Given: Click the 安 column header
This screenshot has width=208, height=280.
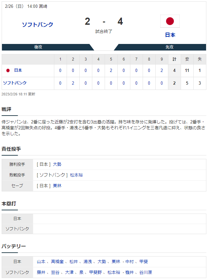Looking at the screenshot, I should tap(187, 59).
